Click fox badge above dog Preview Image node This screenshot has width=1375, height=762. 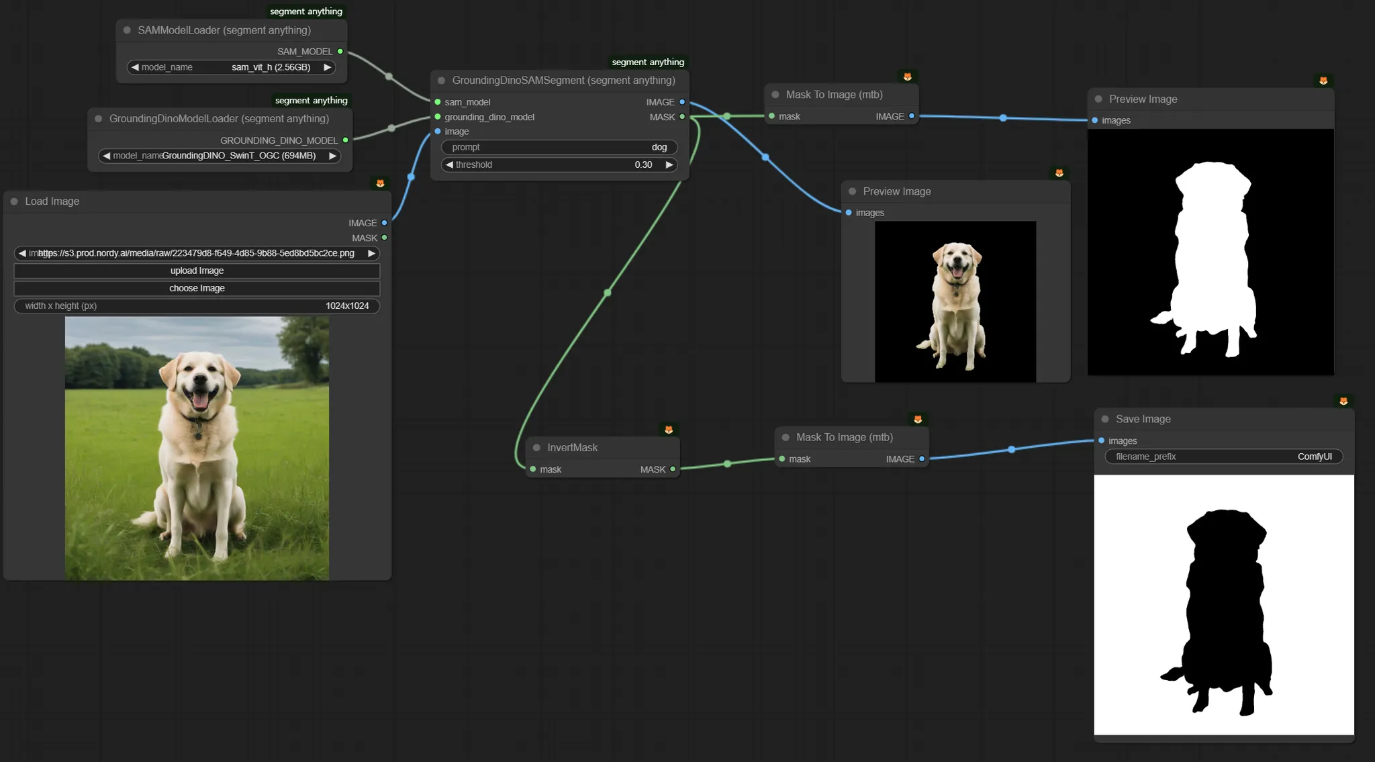(x=1059, y=173)
